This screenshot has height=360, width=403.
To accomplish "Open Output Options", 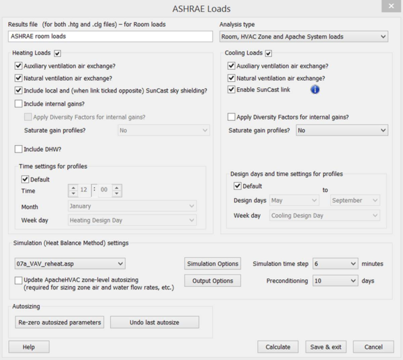I will (212, 281).
